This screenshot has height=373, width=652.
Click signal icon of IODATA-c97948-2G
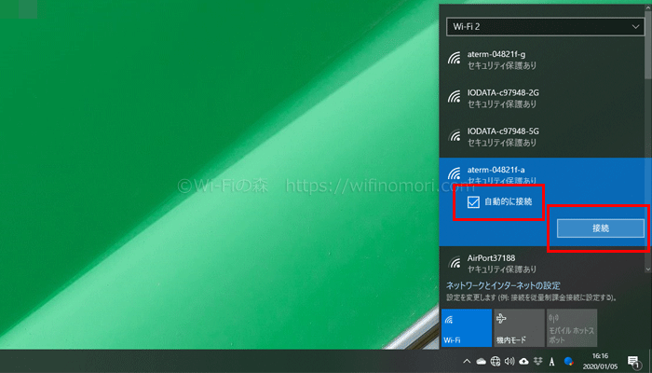[x=455, y=96]
